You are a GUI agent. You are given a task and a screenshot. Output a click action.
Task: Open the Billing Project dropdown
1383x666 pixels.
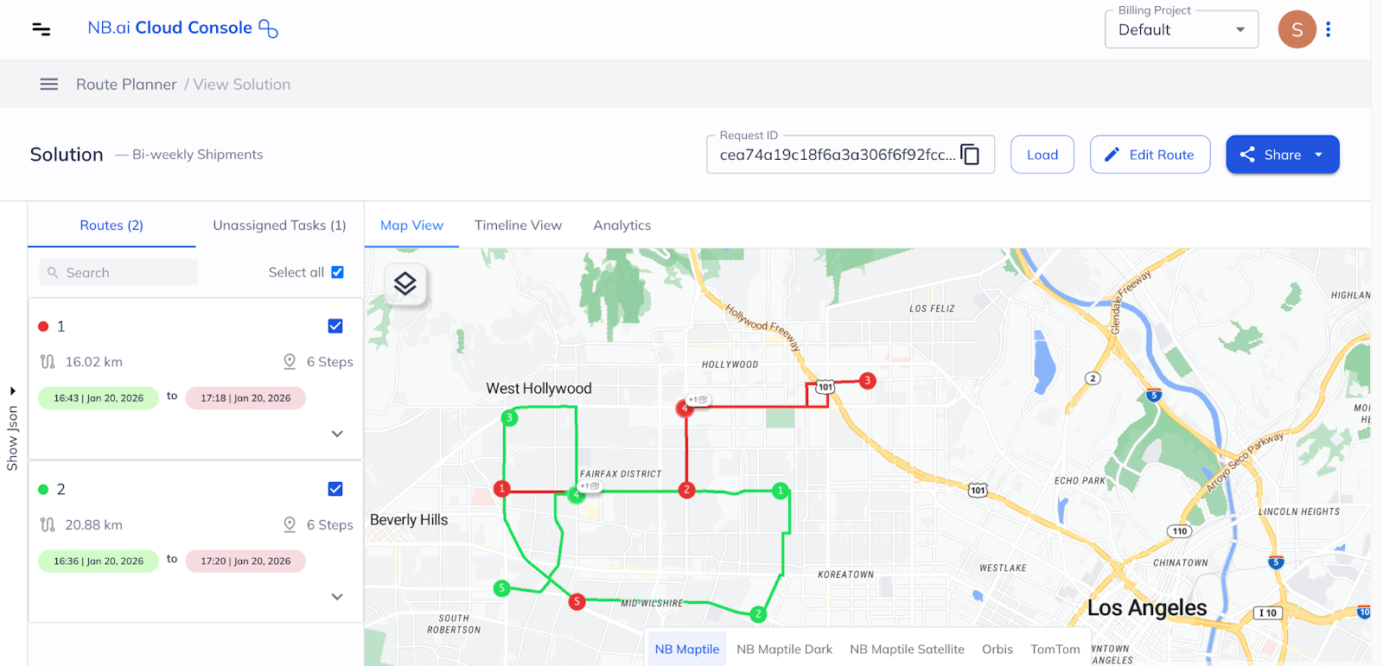(x=1181, y=30)
